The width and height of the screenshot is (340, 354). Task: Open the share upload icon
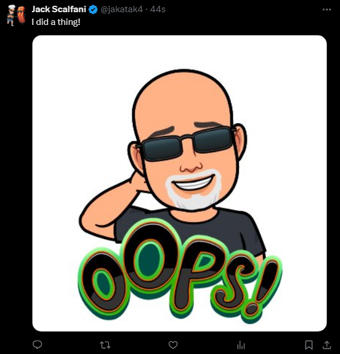click(x=327, y=345)
